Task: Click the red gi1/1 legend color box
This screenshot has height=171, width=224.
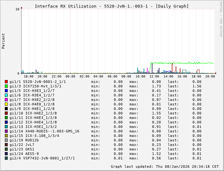Action: 6,82
